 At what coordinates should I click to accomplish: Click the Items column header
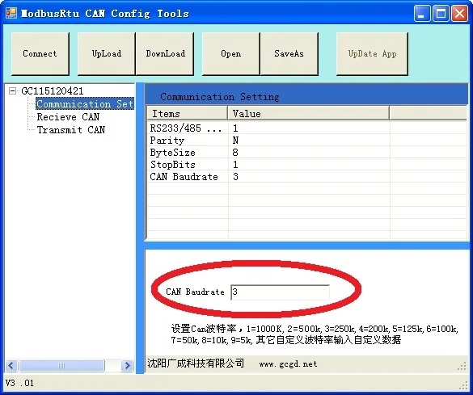coord(188,114)
